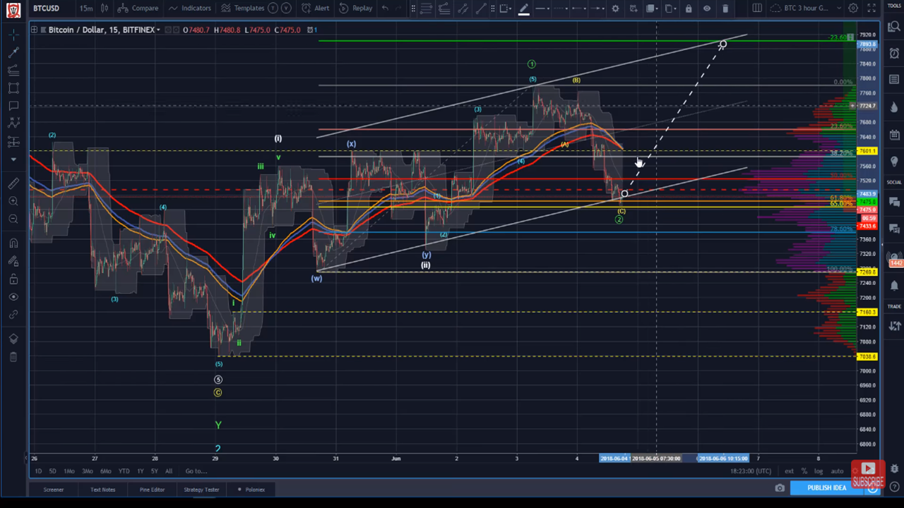This screenshot has width=904, height=508.
Task: Open the ideas lightbulb panel in right sidebar
Action: [x=894, y=162]
